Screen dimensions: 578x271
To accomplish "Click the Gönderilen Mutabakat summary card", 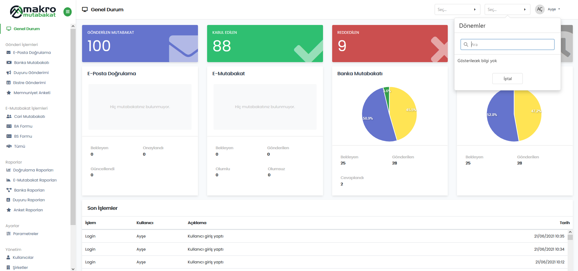I will tap(140, 44).
